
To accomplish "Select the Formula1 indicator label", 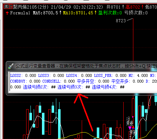I will point(20,13).
